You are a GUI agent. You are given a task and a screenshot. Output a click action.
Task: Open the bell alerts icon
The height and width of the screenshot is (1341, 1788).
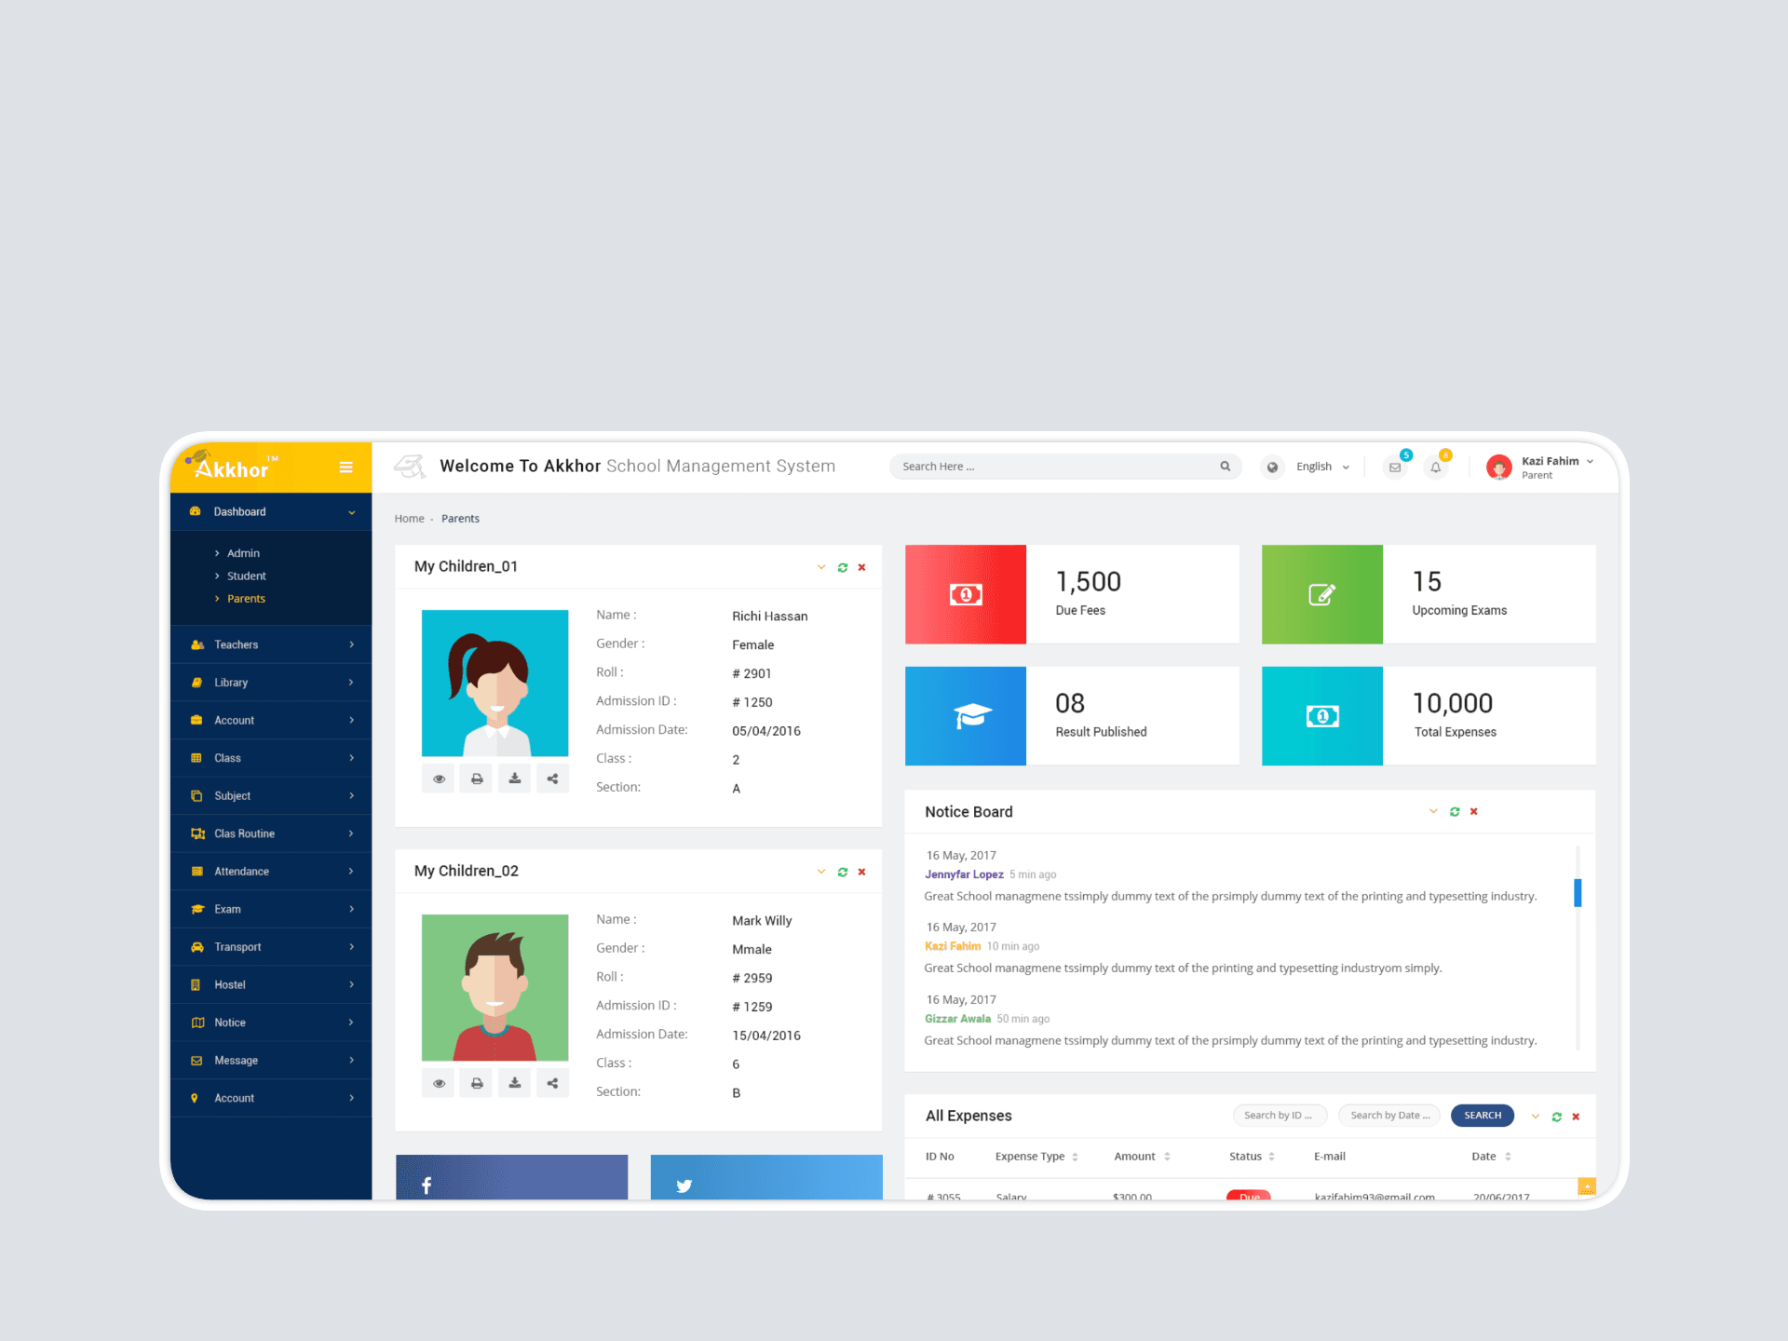pyautogui.click(x=1435, y=467)
